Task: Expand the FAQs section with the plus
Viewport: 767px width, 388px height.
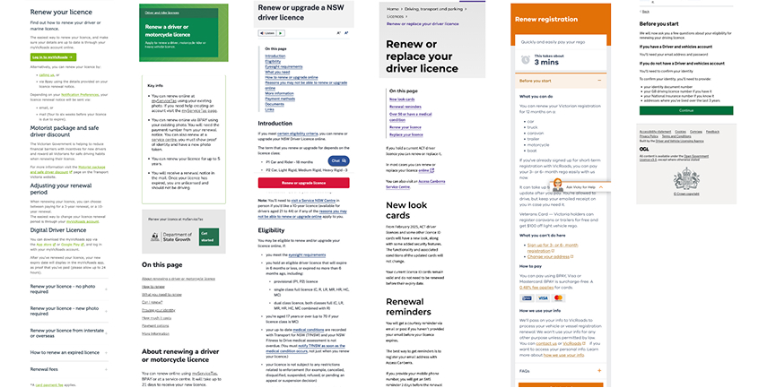Action: (599, 371)
